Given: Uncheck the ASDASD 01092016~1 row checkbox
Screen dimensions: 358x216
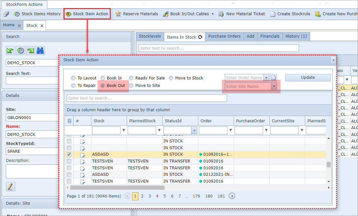Looking at the screenshot, I should click(x=69, y=154).
